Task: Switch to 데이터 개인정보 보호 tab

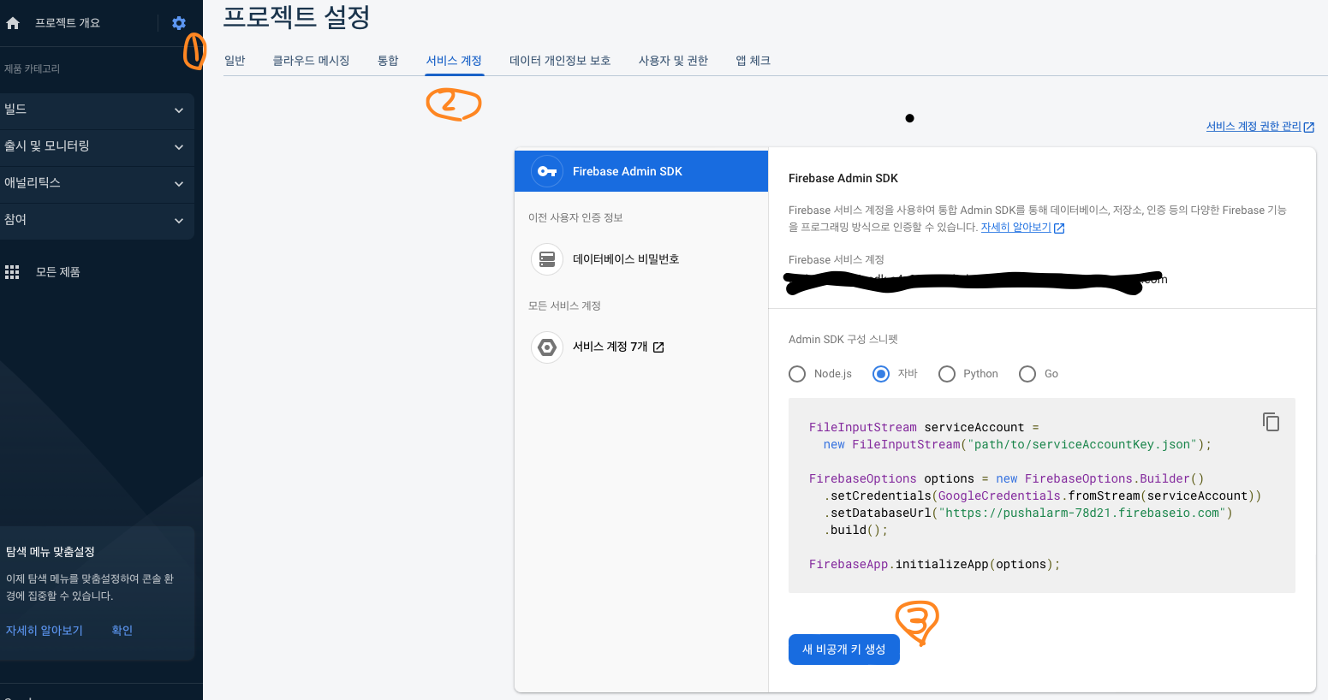Action: click(x=560, y=61)
